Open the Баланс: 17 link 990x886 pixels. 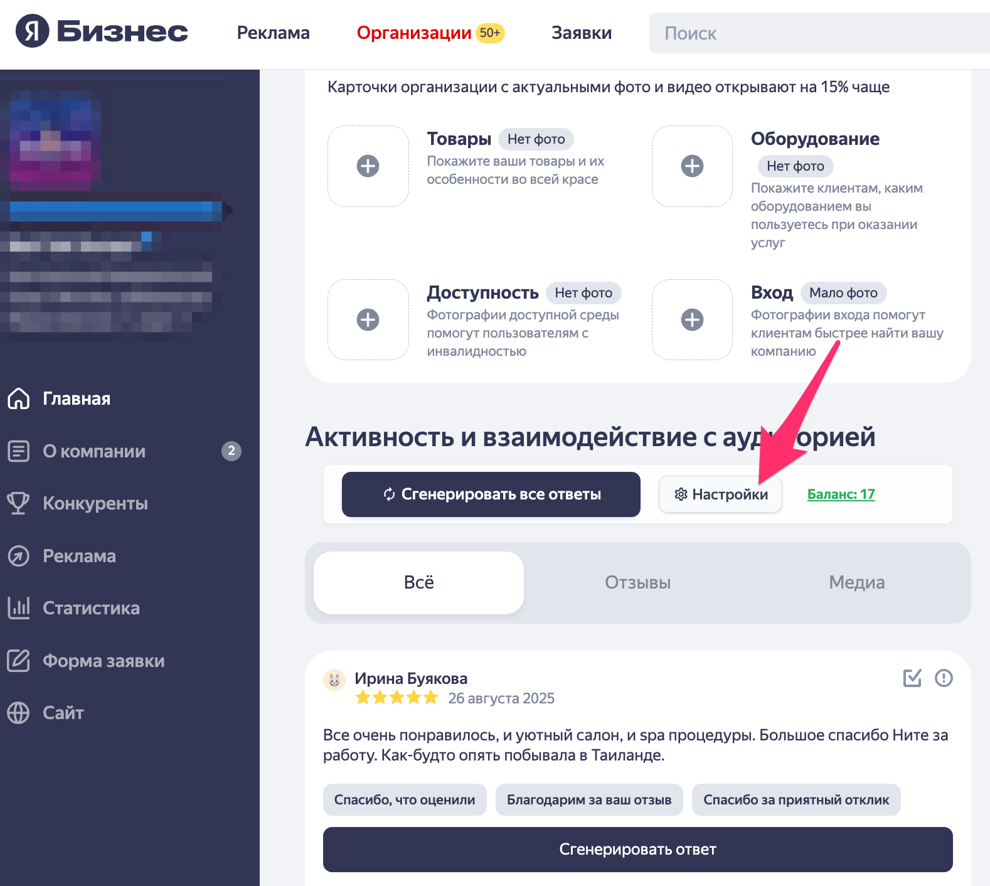[x=841, y=494]
